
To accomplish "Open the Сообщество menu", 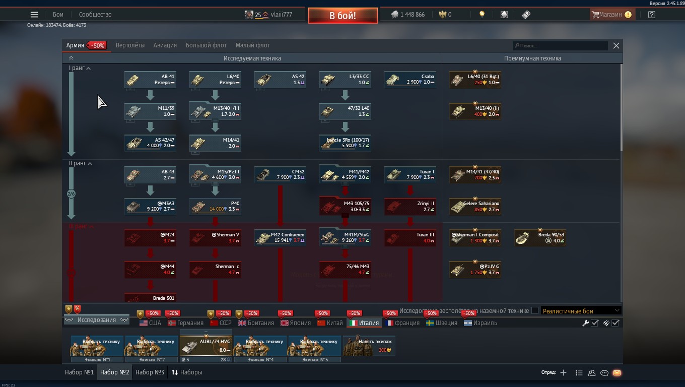I will coord(95,15).
